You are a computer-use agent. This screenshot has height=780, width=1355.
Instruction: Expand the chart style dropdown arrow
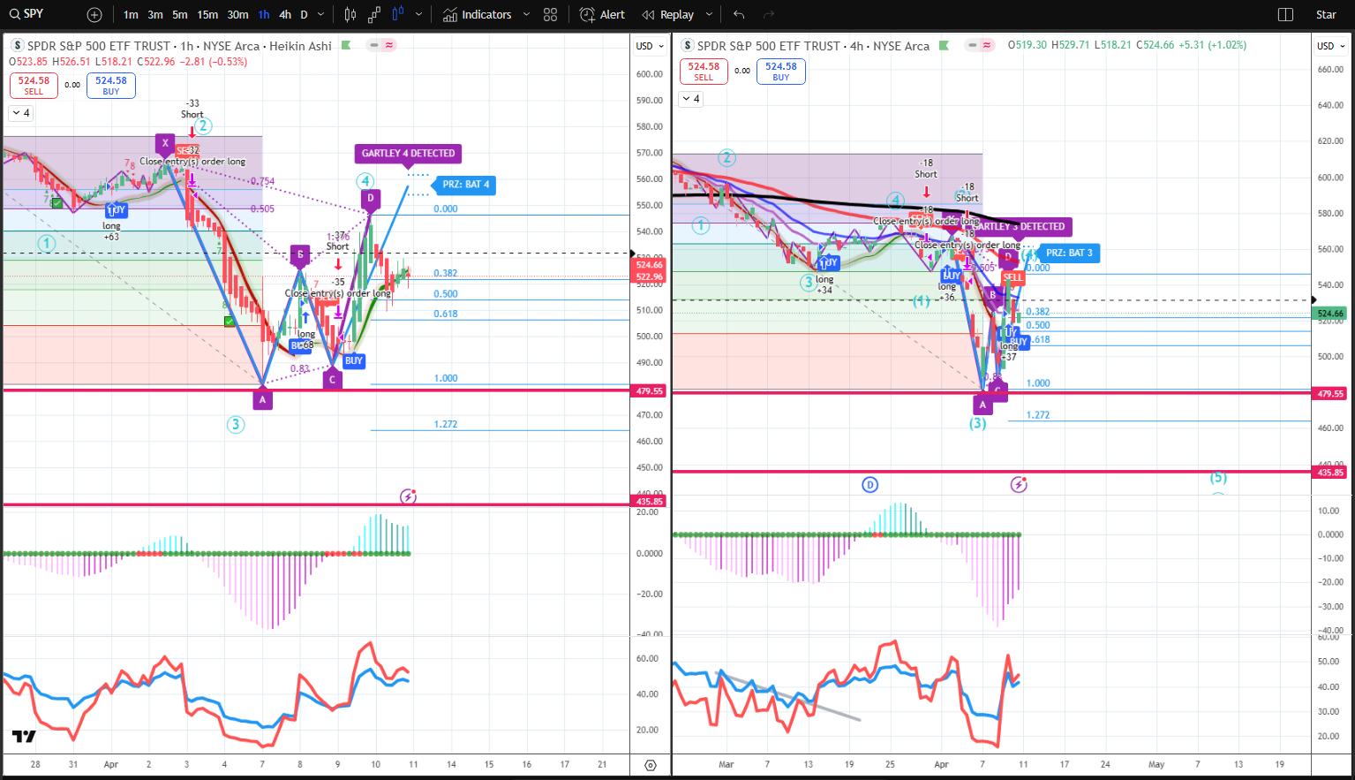coord(418,15)
